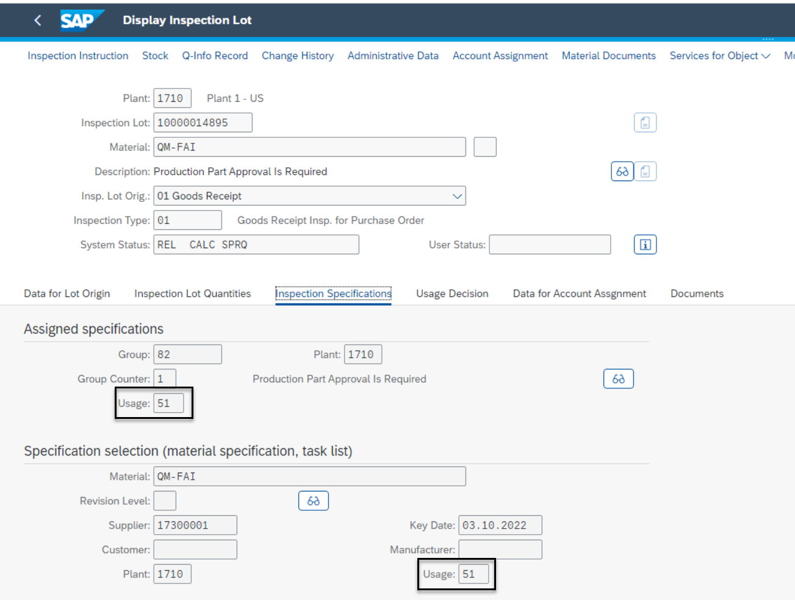
Task: Click inside the Key Date field
Action: click(500, 524)
